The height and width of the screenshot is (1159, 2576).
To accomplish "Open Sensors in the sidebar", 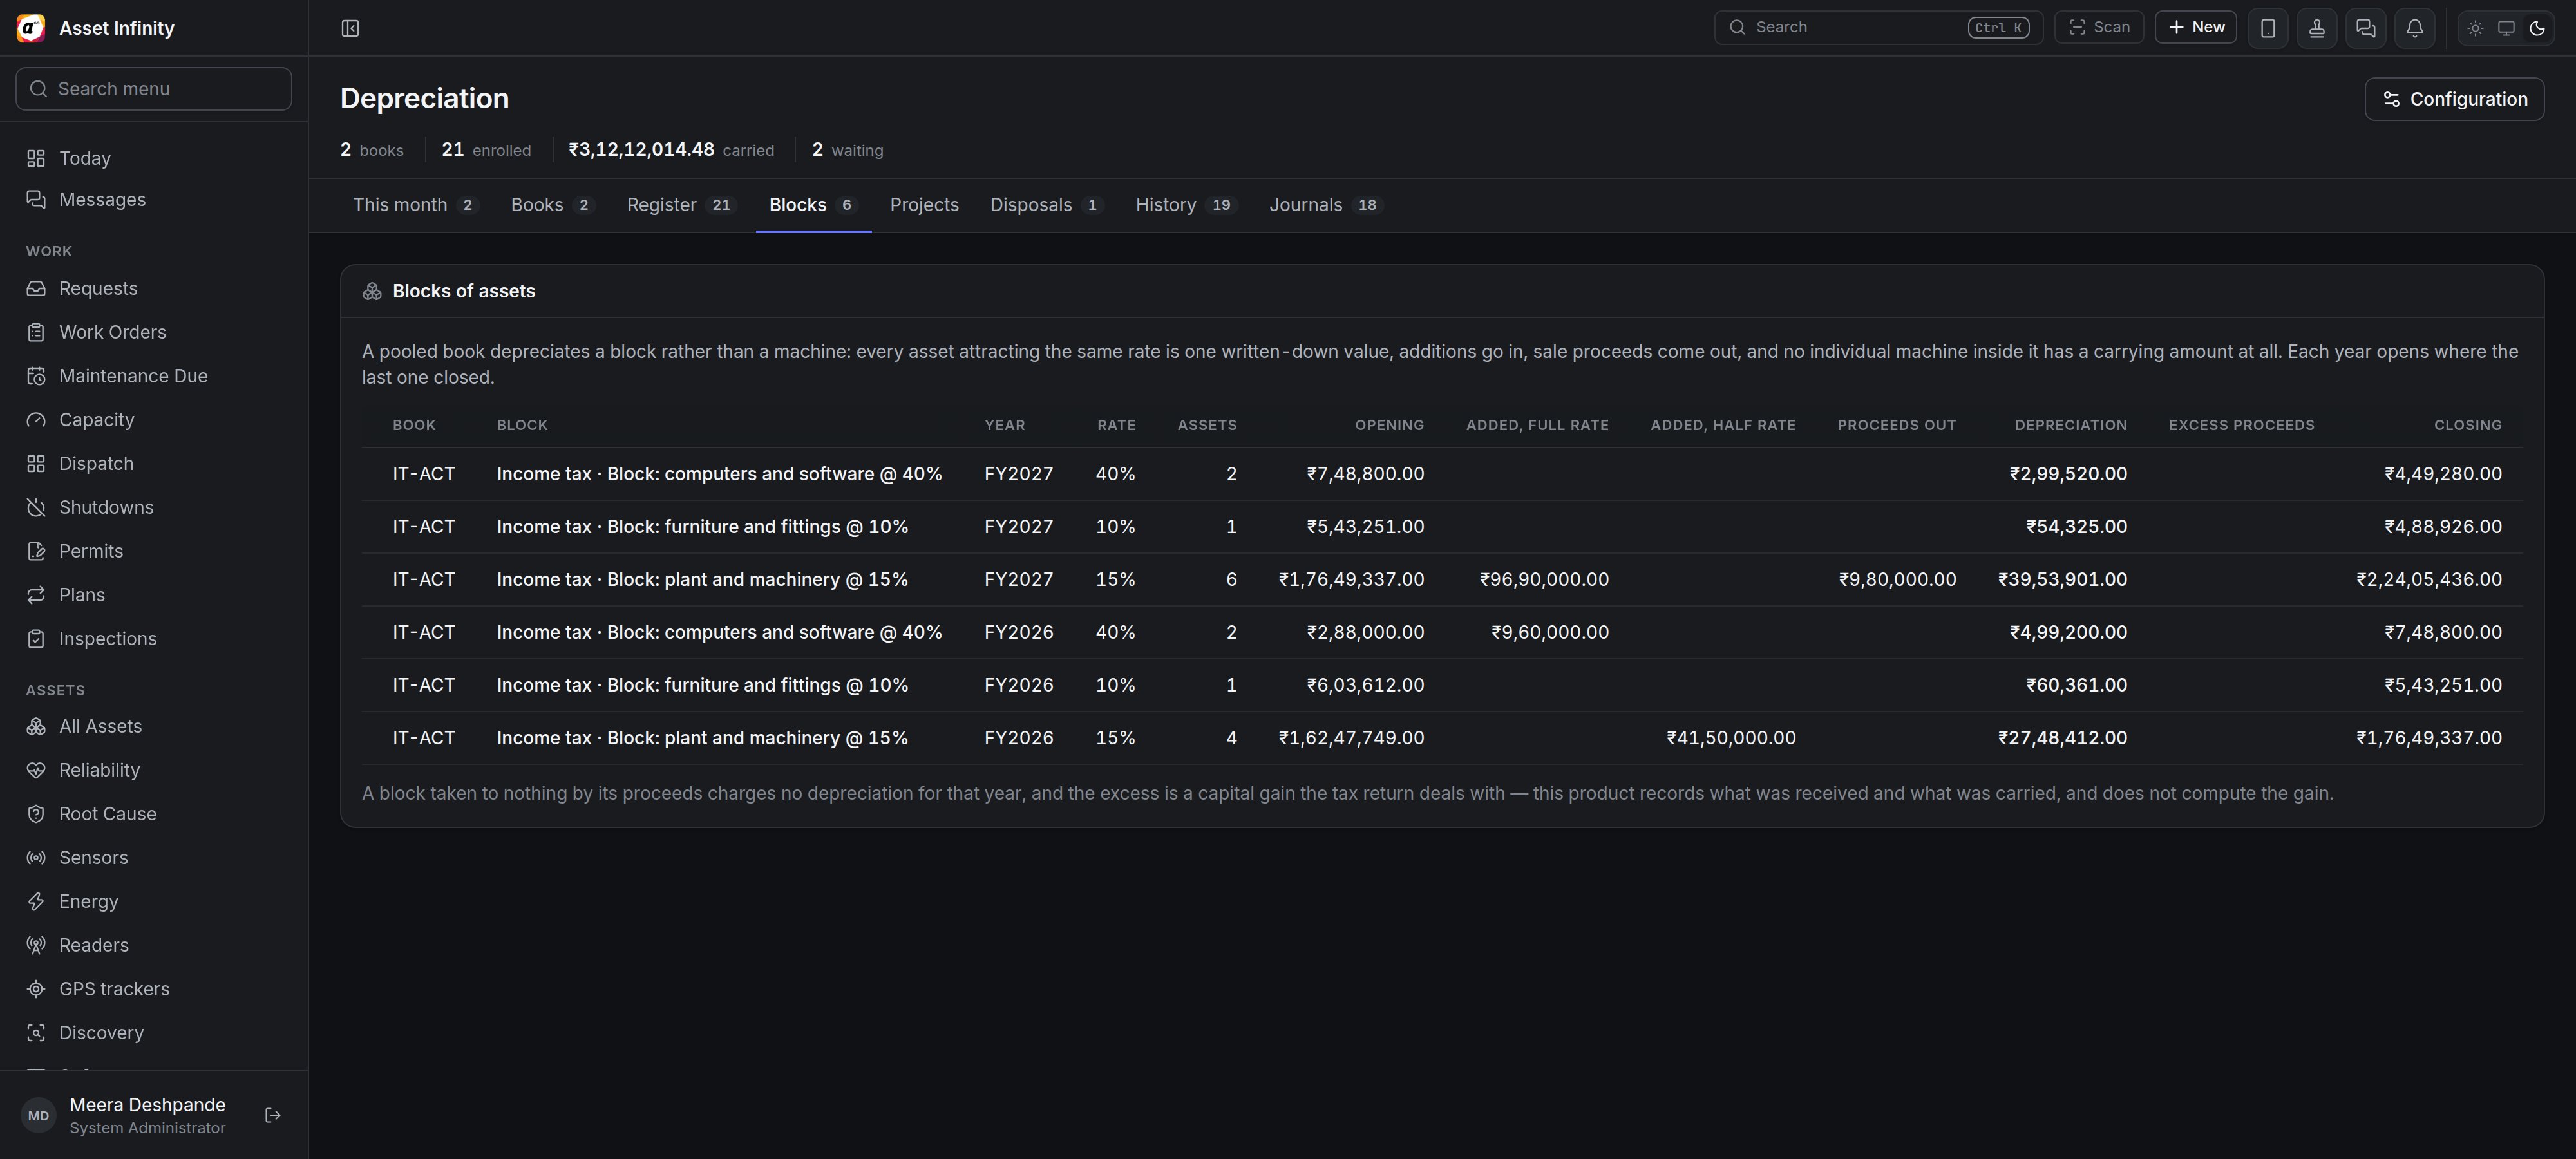I will (154, 858).
